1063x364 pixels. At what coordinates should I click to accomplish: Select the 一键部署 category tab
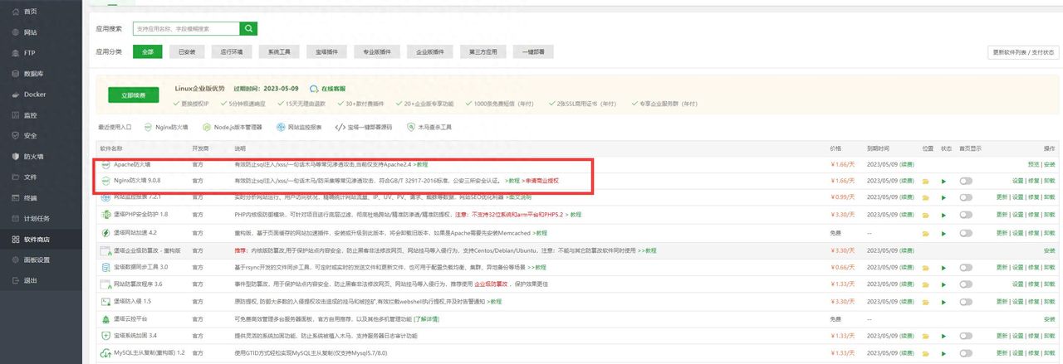(534, 51)
